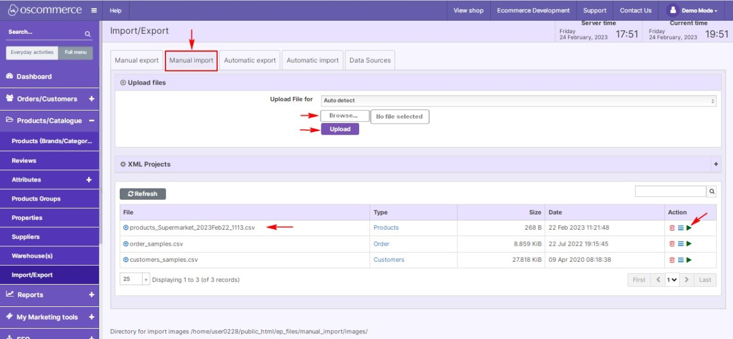Open the page number 1 selector

[672, 280]
